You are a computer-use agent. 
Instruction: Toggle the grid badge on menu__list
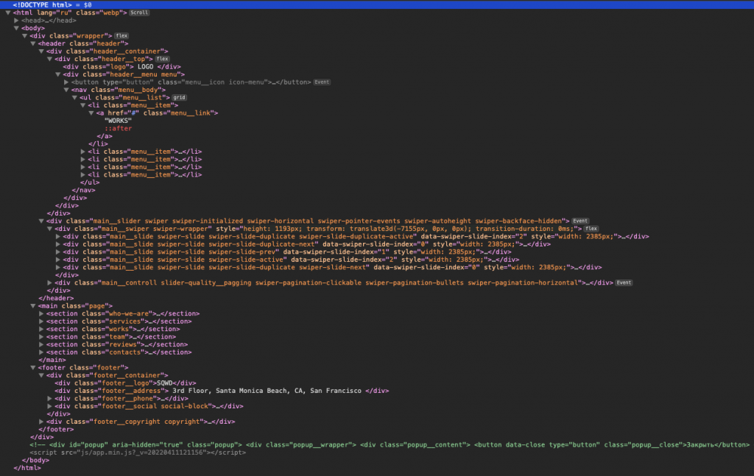point(179,97)
